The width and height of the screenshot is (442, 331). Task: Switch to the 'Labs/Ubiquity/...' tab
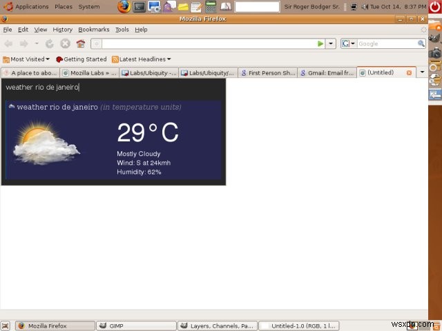[x=209, y=73]
